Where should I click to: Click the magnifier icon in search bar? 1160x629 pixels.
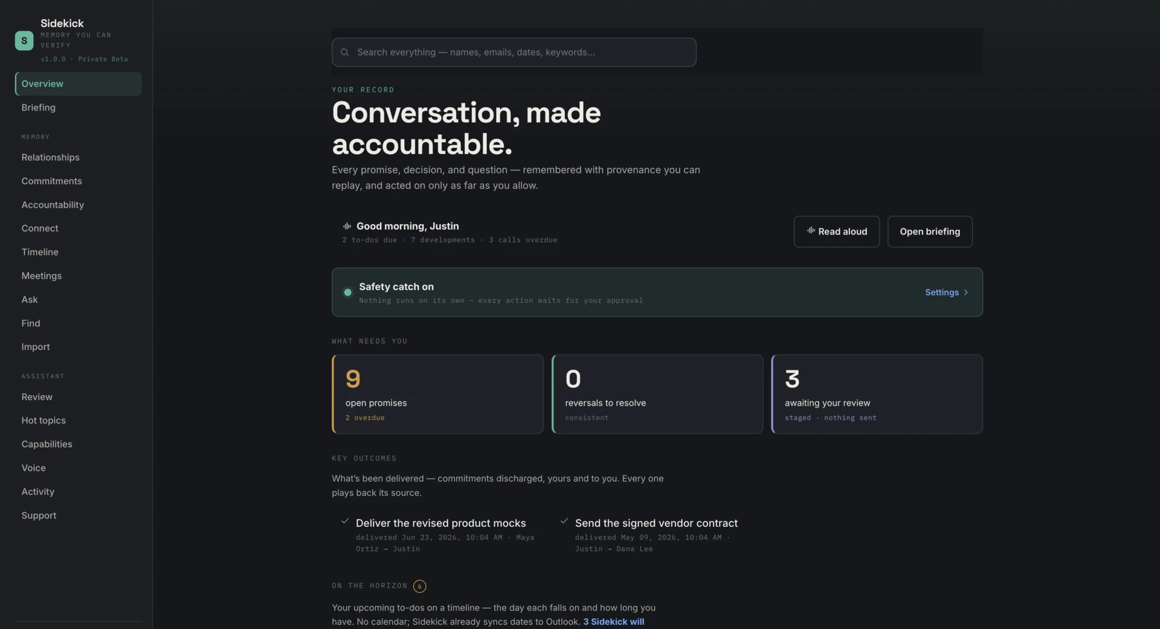click(x=345, y=53)
